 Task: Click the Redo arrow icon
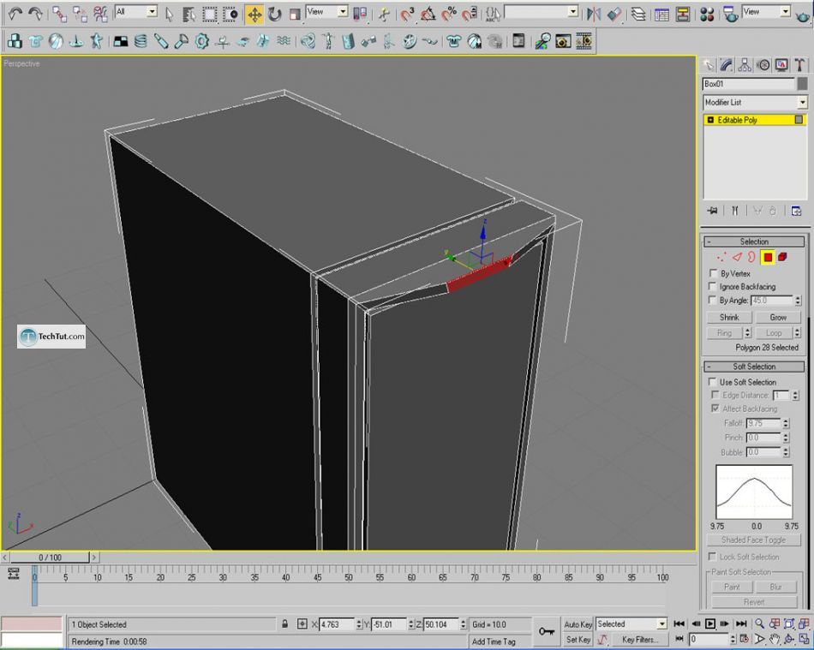coord(35,14)
